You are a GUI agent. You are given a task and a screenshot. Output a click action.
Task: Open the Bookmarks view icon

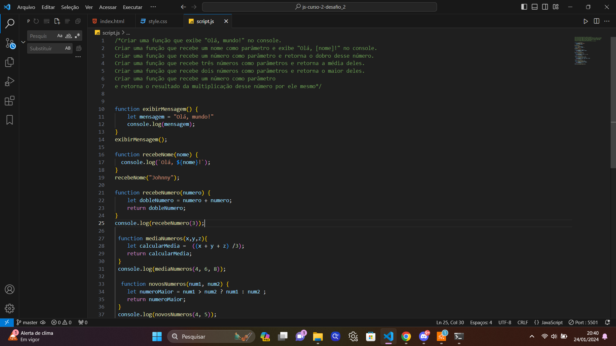click(10, 120)
